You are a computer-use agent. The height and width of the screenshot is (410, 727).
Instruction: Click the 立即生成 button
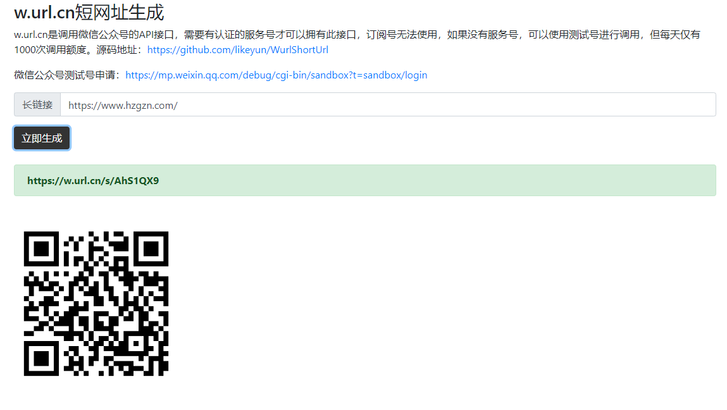[x=42, y=138]
